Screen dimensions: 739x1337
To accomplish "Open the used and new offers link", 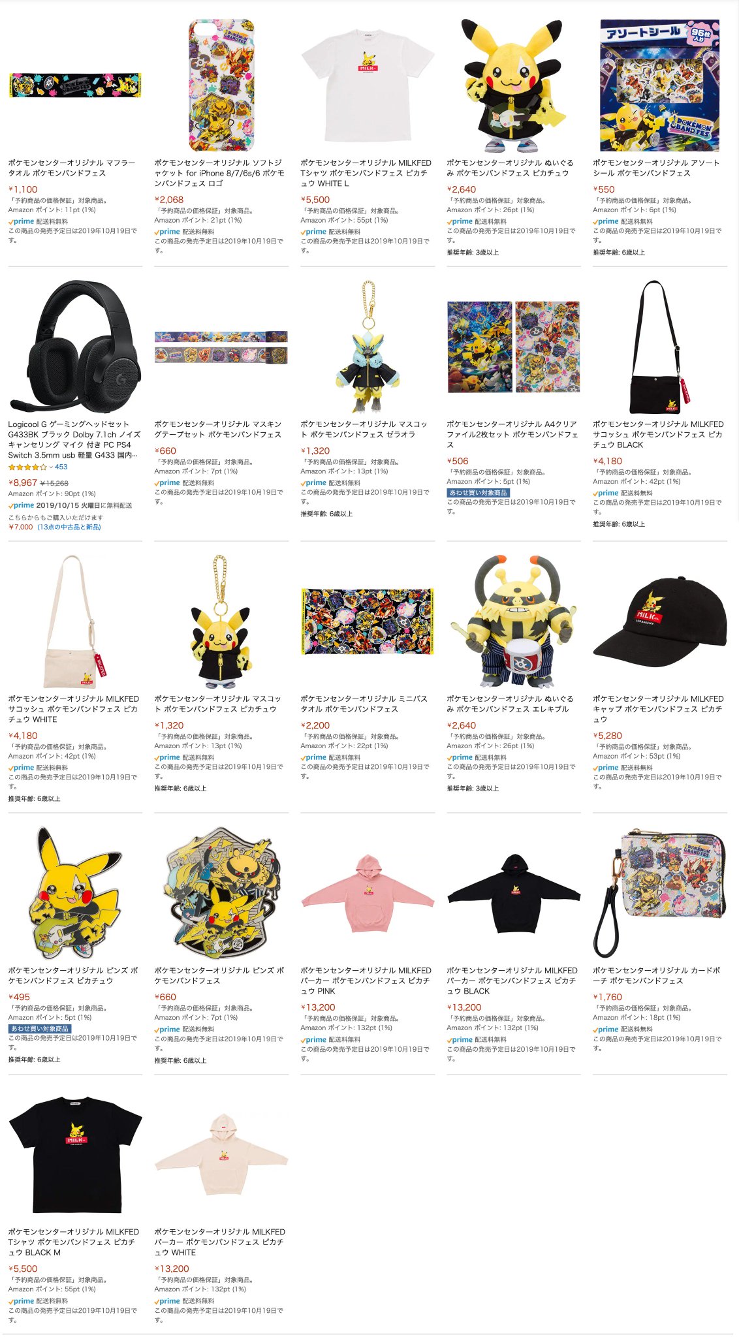I will pyautogui.click(x=69, y=527).
